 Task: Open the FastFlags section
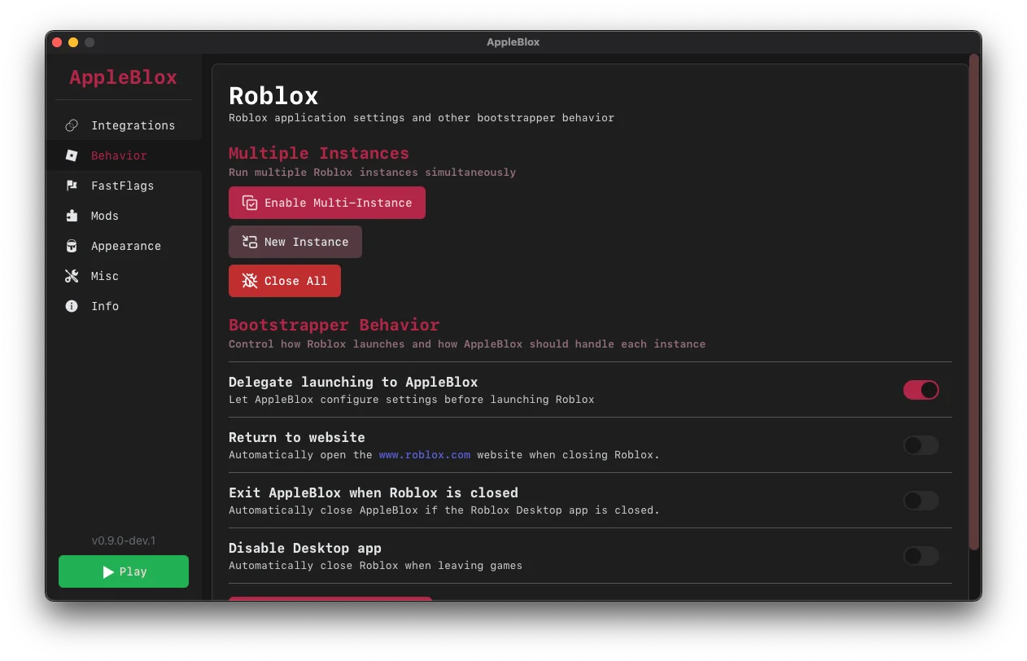(x=122, y=186)
